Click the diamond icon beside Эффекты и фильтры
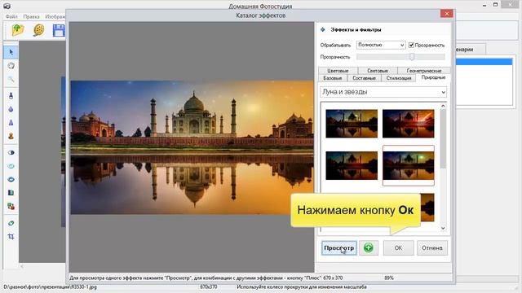This screenshot has height=293, width=522. pos(323,29)
